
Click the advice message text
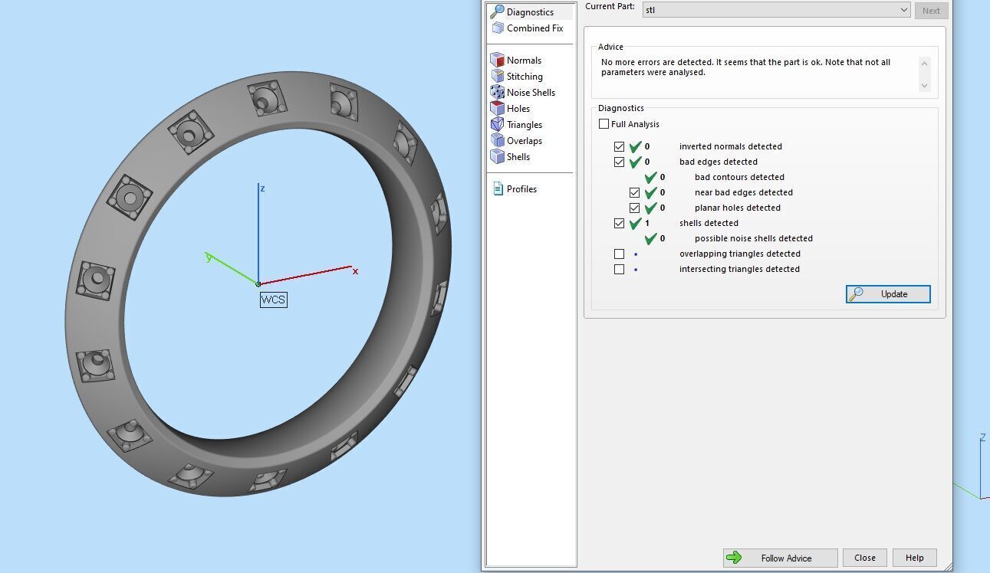[745, 67]
